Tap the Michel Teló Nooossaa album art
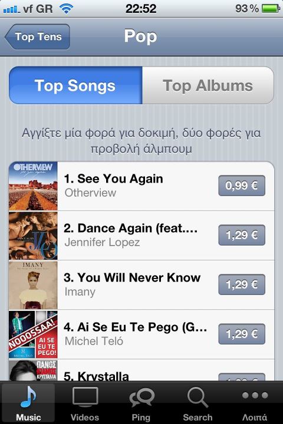This screenshot has width=283, height=424. [33, 334]
